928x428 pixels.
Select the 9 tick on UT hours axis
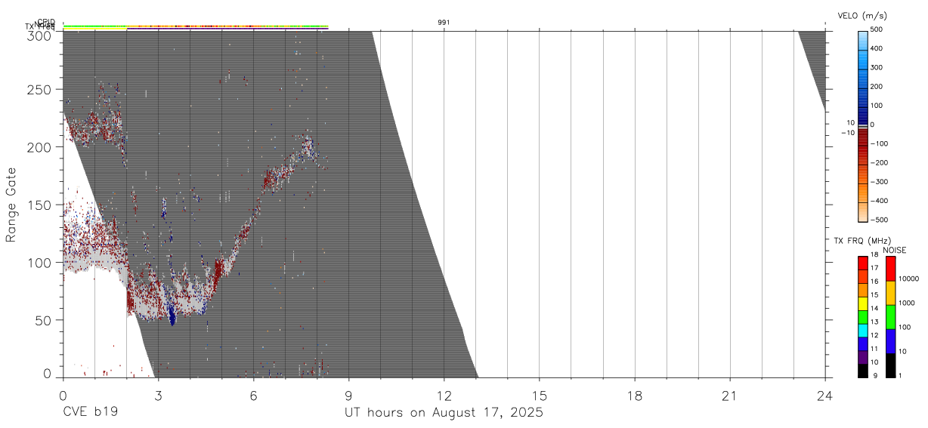(348, 396)
